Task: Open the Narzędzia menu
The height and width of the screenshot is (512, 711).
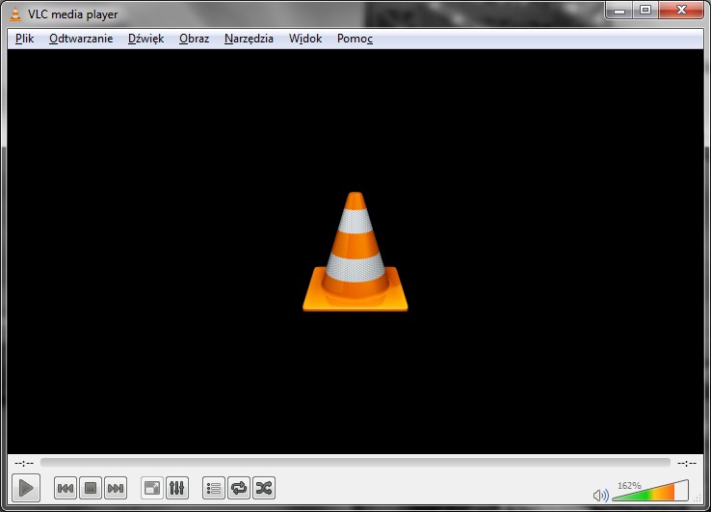Action: (249, 39)
